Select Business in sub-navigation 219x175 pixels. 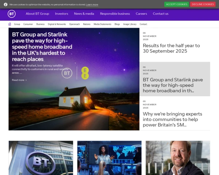(x=41, y=24)
